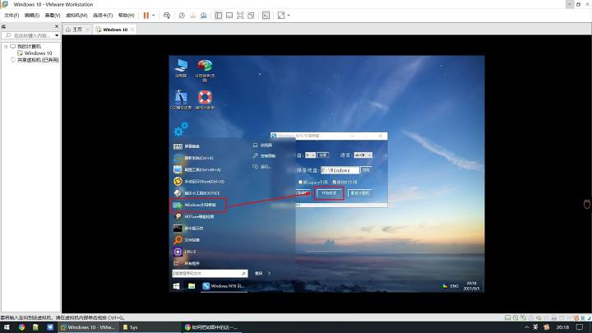Open the dropdown arrow beside stretch display icon

(x=289, y=16)
